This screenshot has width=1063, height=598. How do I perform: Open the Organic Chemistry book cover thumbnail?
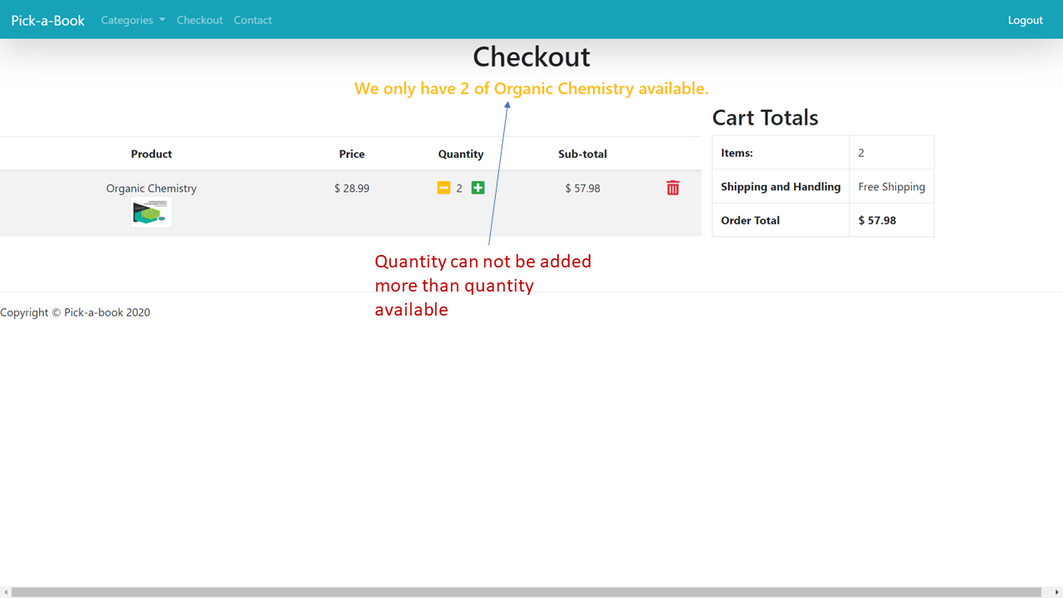point(151,213)
